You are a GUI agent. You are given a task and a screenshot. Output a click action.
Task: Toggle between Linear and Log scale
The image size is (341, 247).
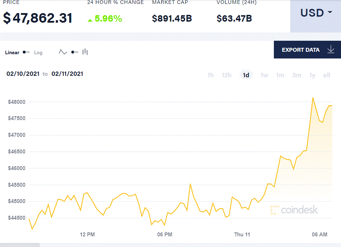pos(26,52)
